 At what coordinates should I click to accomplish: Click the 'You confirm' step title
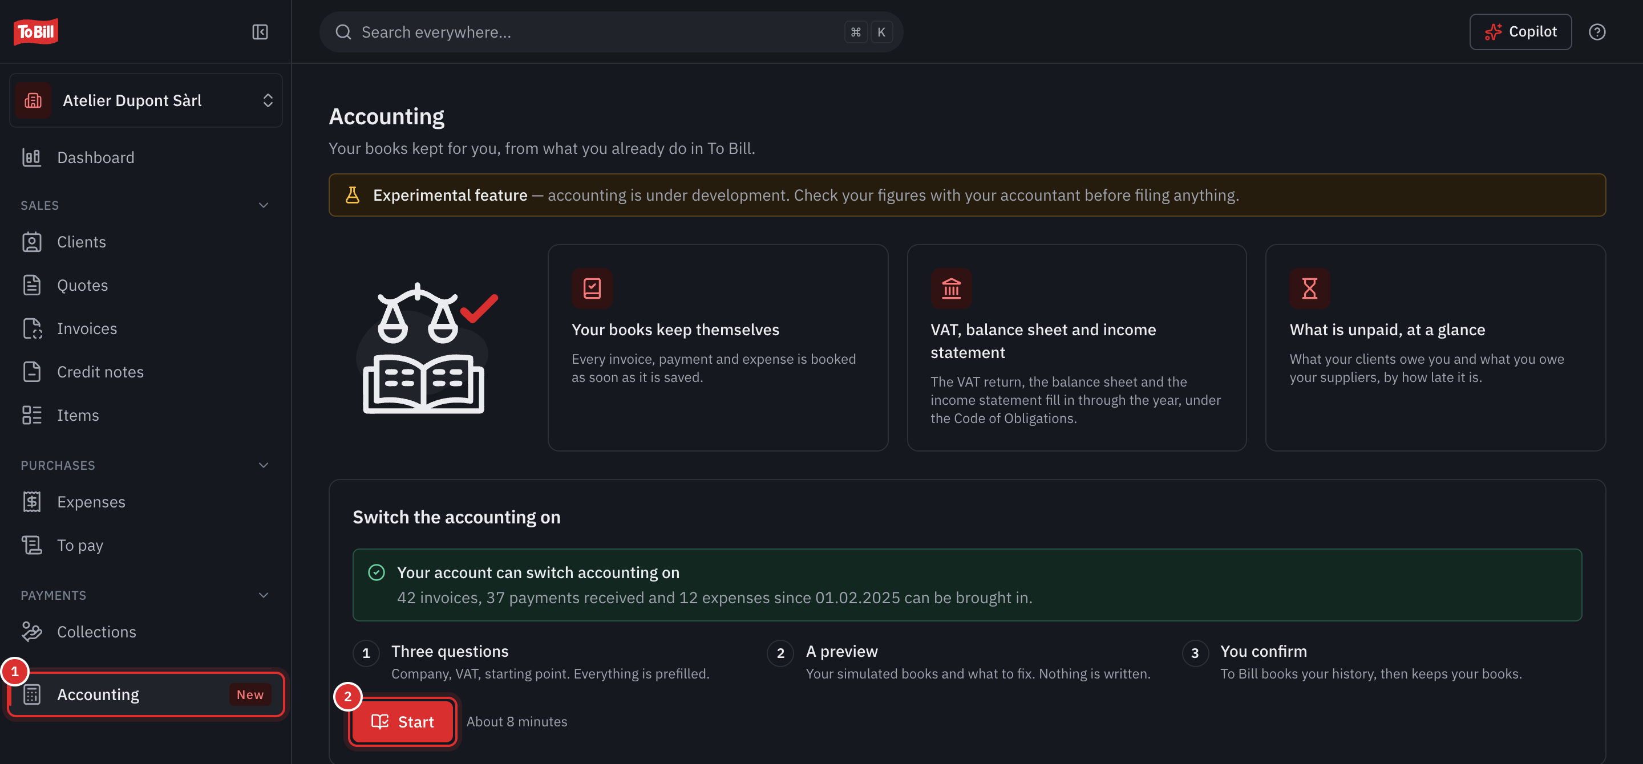pos(1263,651)
